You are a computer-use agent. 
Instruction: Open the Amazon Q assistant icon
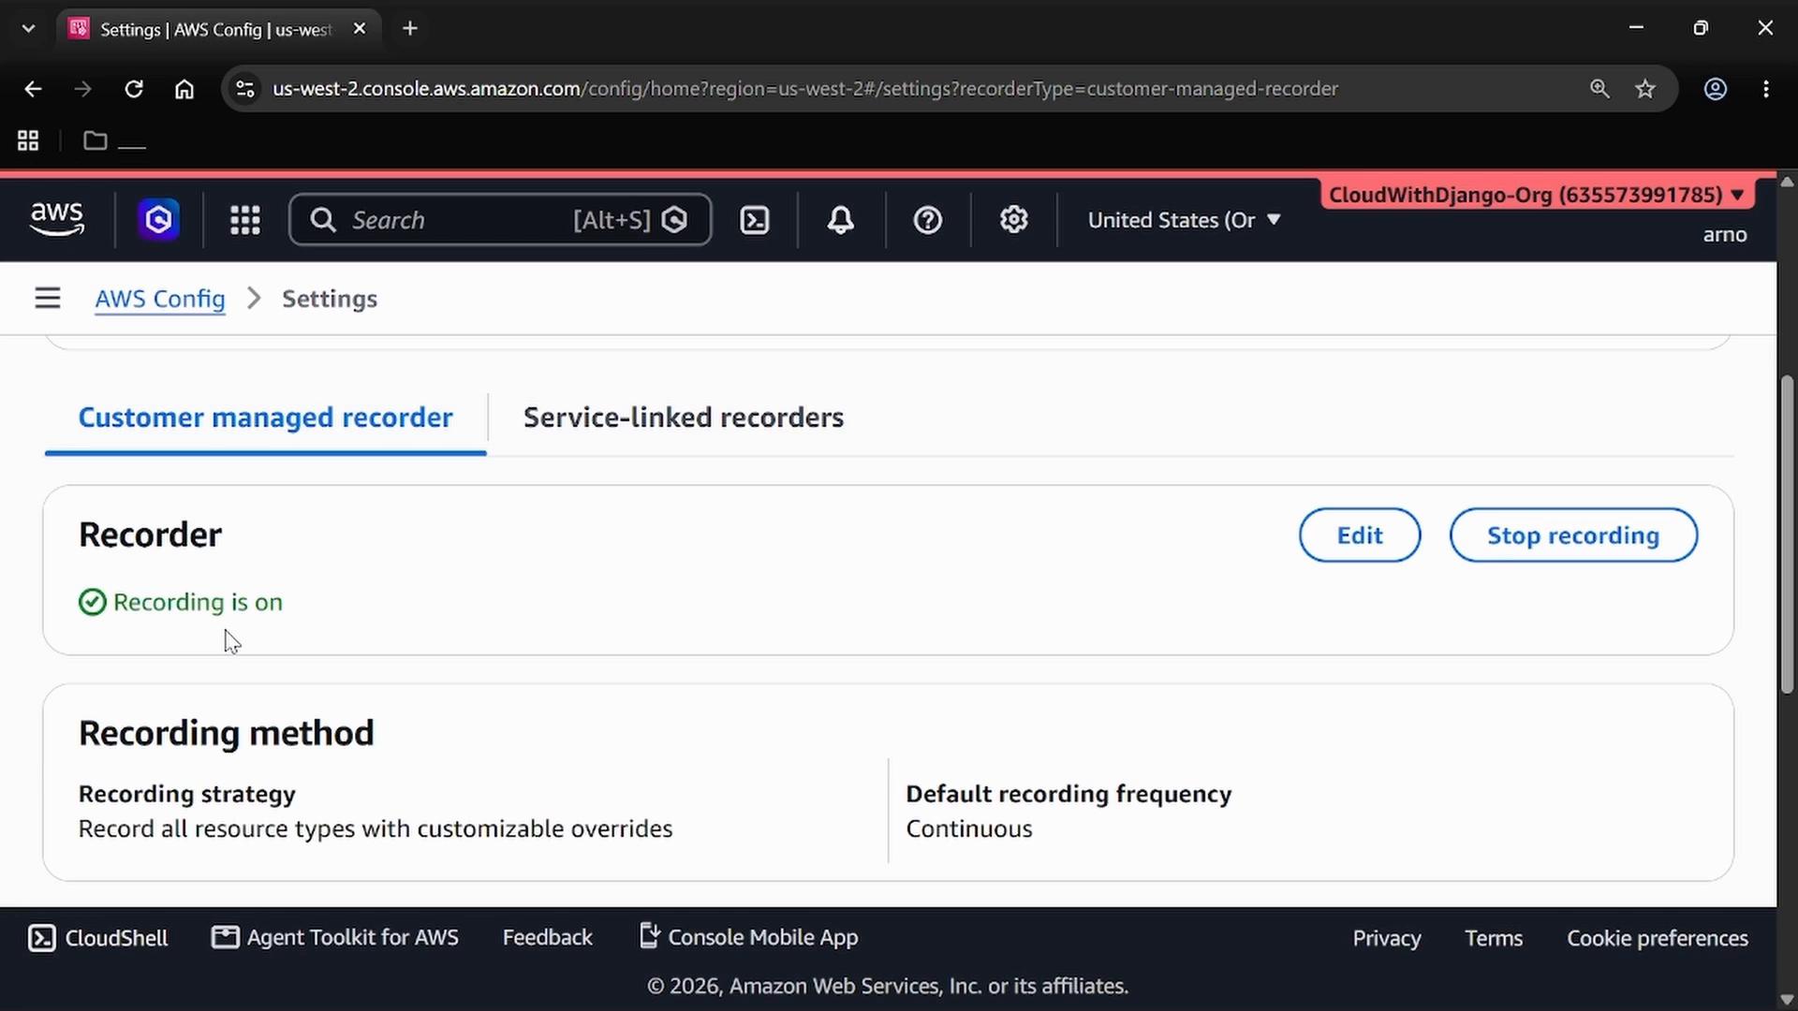click(x=158, y=220)
